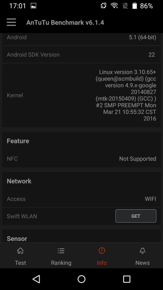Tap the Android SDK Version row
163x290 pixels.
[81, 55]
